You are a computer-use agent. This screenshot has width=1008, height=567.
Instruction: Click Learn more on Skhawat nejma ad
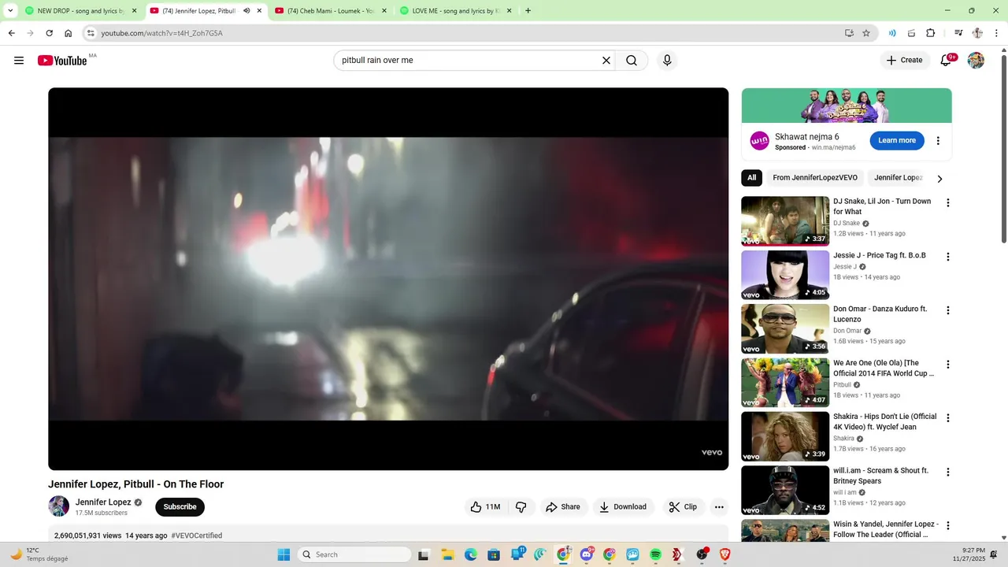pyautogui.click(x=897, y=140)
